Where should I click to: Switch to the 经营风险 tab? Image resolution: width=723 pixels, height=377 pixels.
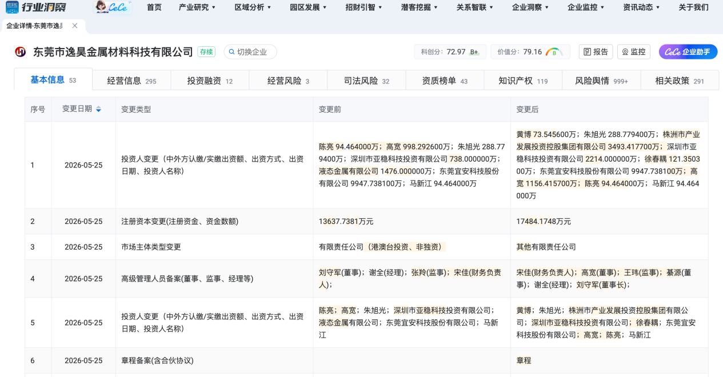(x=288, y=81)
